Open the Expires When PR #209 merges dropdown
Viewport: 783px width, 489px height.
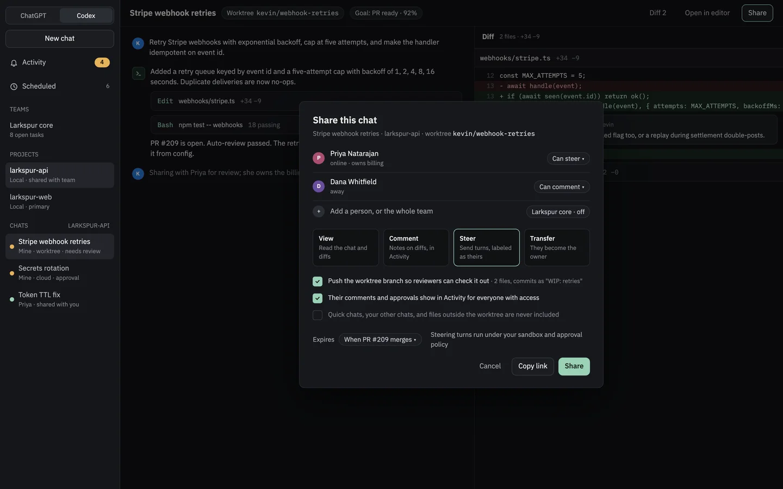pos(380,340)
